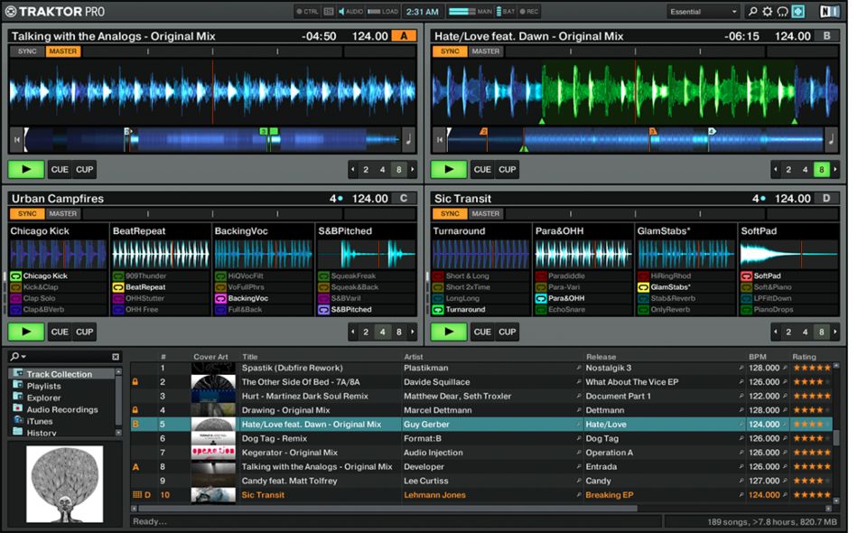This screenshot has width=867, height=533.
Task: Click the Playlists folder icon
Action: (18, 386)
